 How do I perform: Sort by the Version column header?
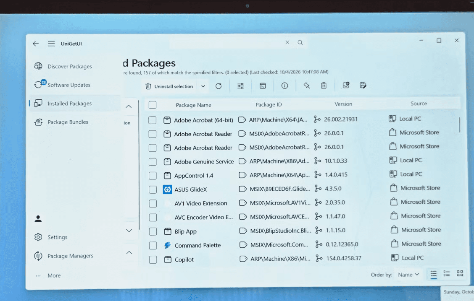coord(343,104)
